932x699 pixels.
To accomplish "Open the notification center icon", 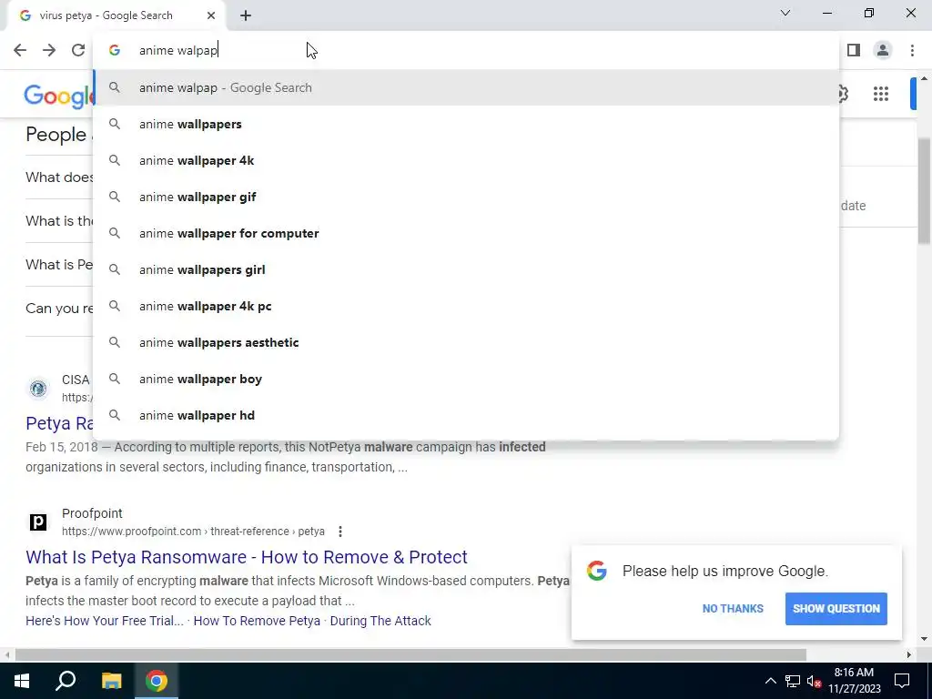I will (x=902, y=681).
